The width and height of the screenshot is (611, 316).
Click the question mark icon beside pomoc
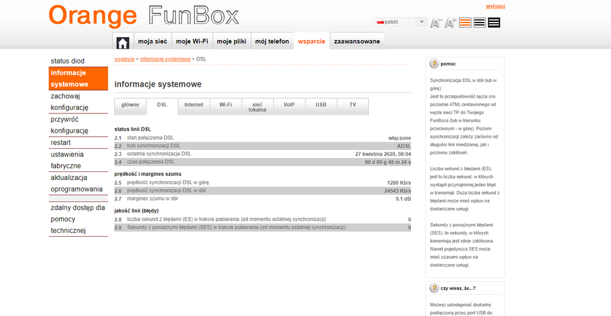click(434, 63)
